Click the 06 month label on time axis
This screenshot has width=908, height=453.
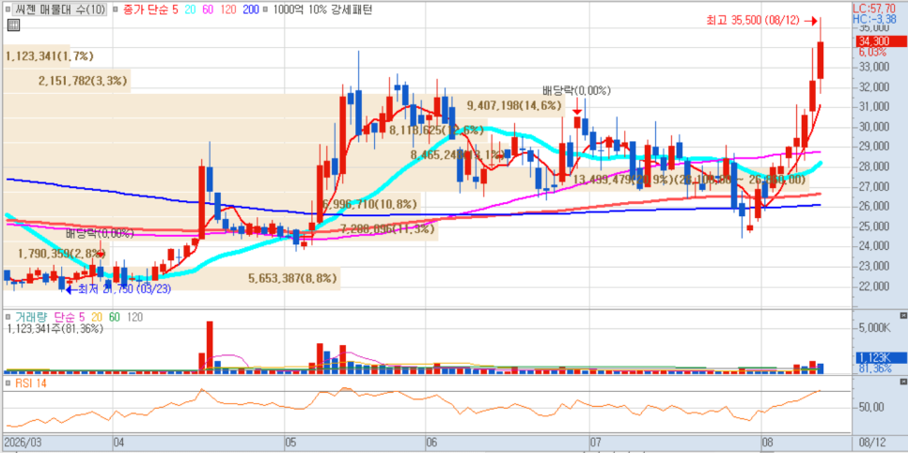[x=431, y=442]
